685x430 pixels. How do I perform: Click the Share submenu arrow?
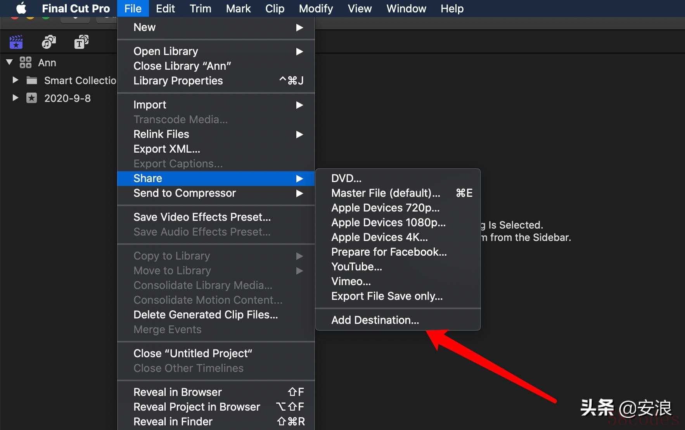(299, 179)
